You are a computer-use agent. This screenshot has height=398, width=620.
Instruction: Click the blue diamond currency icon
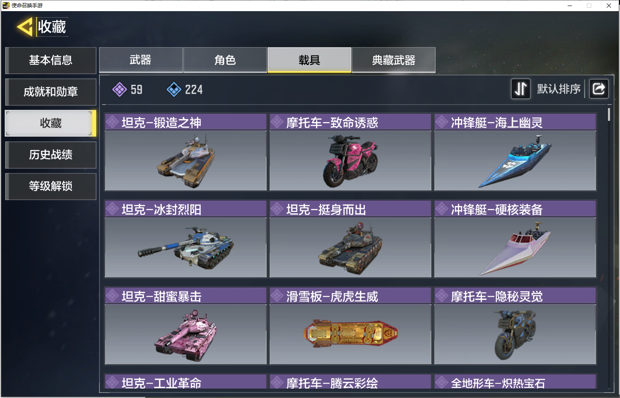(174, 90)
